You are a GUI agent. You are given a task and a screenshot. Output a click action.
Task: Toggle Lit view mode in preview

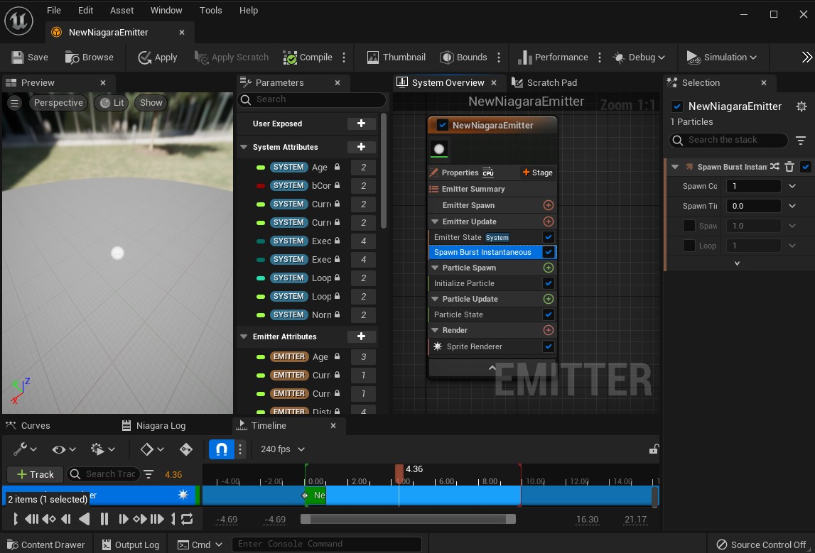click(112, 103)
